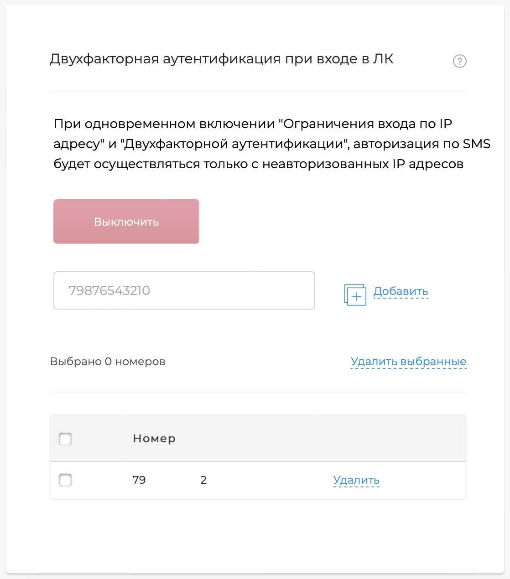Click the trailing digit 2 of masked number
The image size is (510, 579).
click(x=203, y=480)
